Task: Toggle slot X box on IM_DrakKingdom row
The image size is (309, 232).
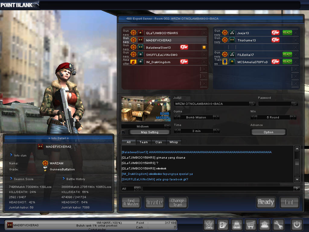Action: click(x=204, y=62)
